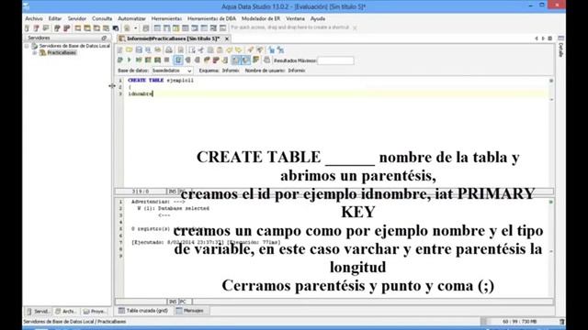This screenshot has height=330, width=588.
Task: Select the Informix@PracticaBases [Sin título 5] query tab
Action: (173, 38)
